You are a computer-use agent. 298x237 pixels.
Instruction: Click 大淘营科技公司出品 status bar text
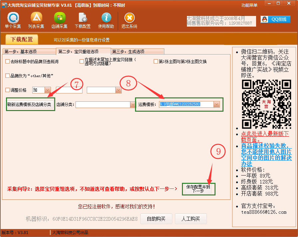[70, 232]
